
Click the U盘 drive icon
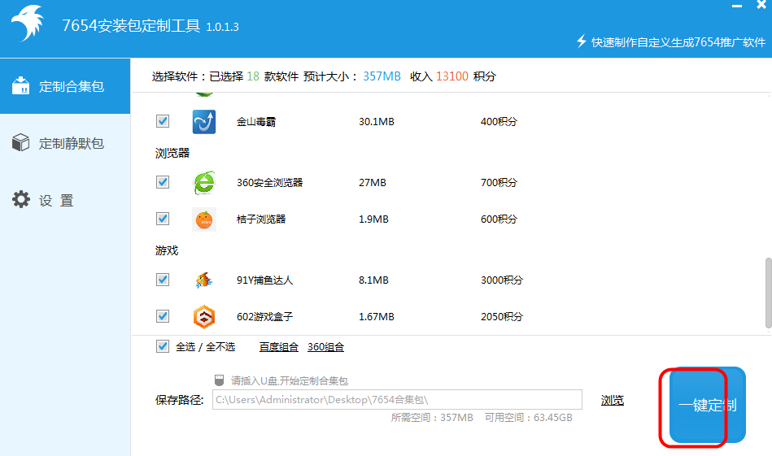click(x=219, y=380)
